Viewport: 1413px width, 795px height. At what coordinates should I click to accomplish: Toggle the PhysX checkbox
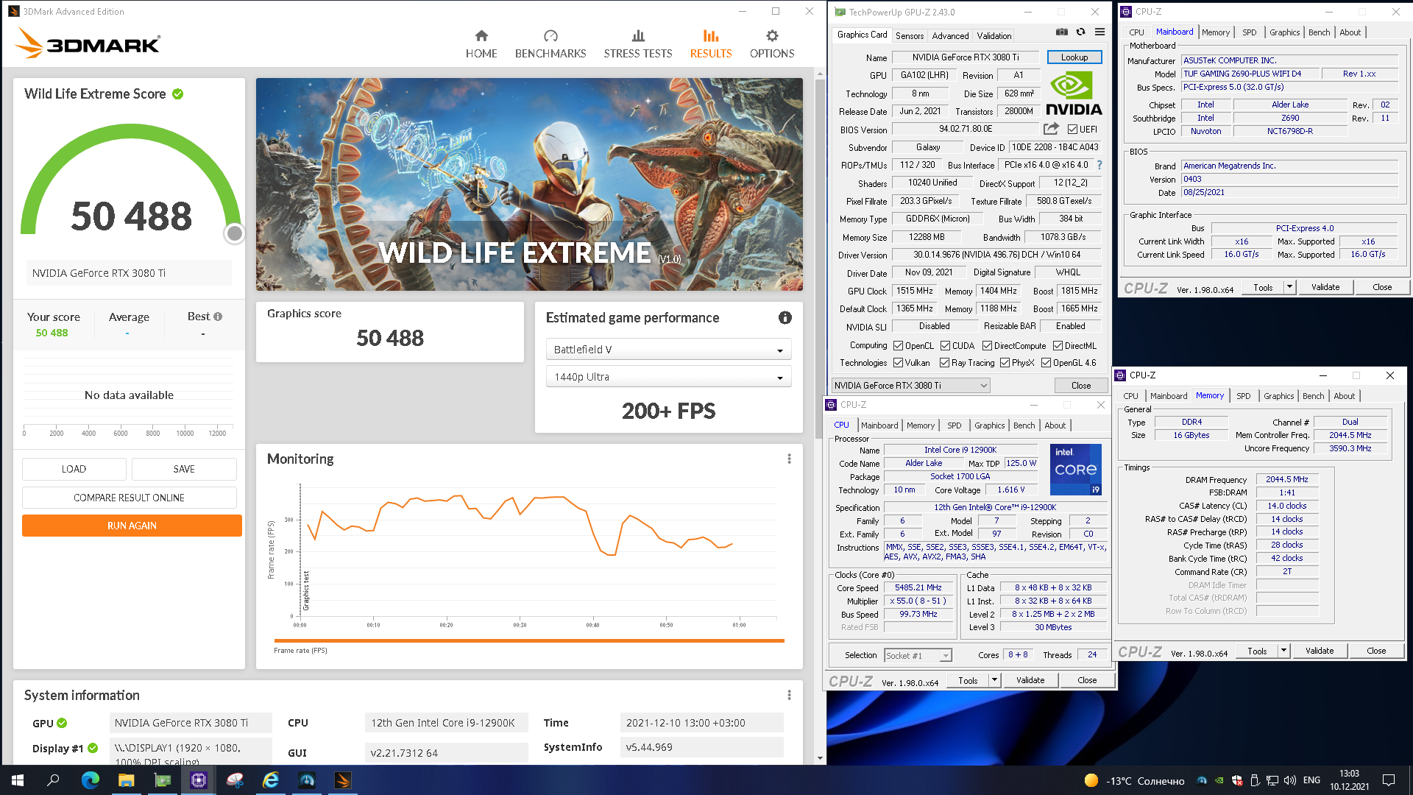(x=1005, y=363)
